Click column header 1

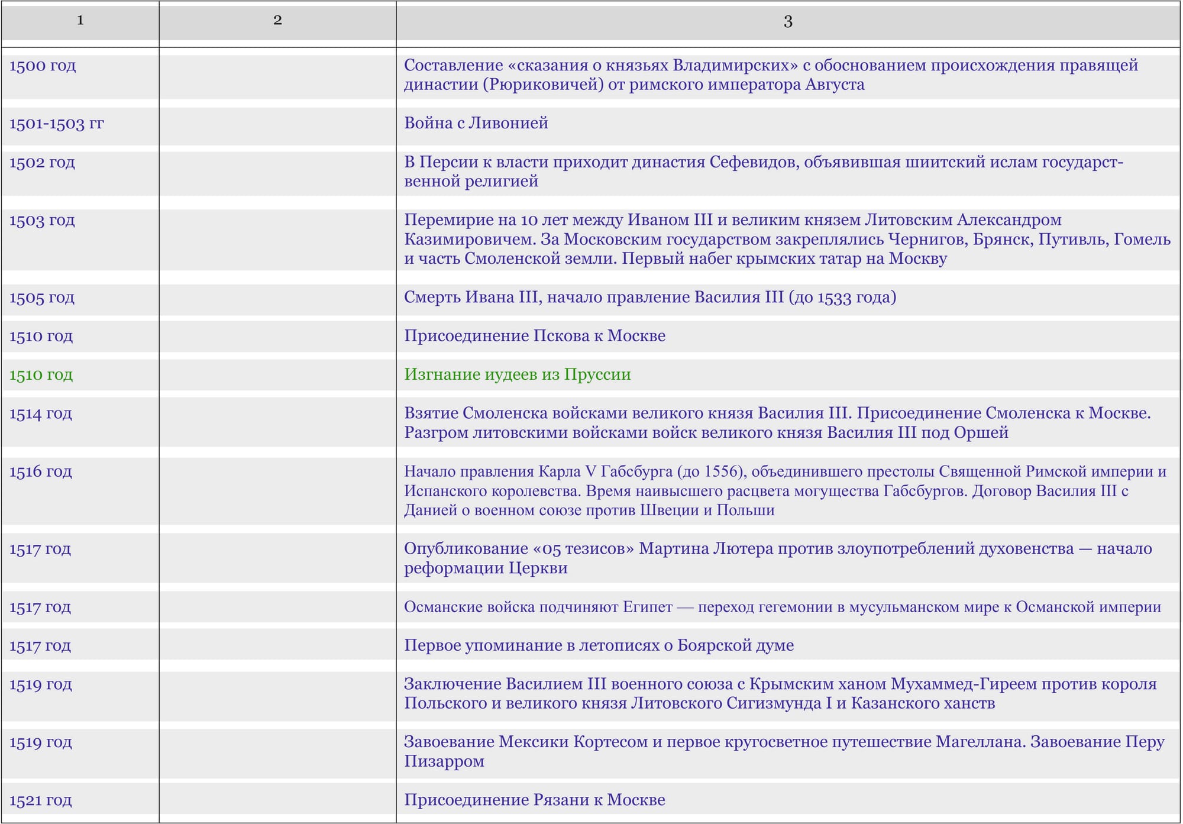click(x=80, y=21)
